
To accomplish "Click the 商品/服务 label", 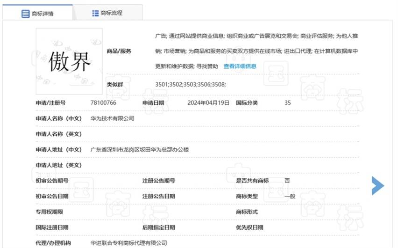I will tap(119, 51).
